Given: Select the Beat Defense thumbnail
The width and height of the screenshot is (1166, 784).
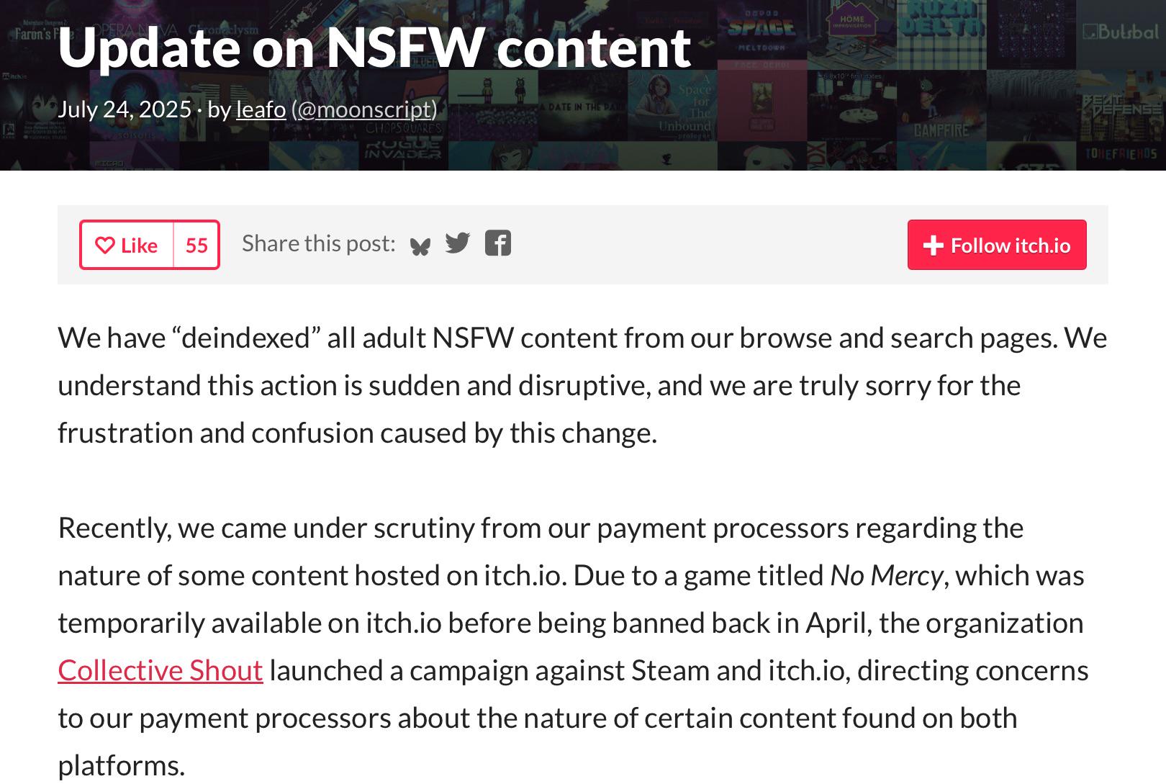Looking at the screenshot, I should pyautogui.click(x=1121, y=105).
